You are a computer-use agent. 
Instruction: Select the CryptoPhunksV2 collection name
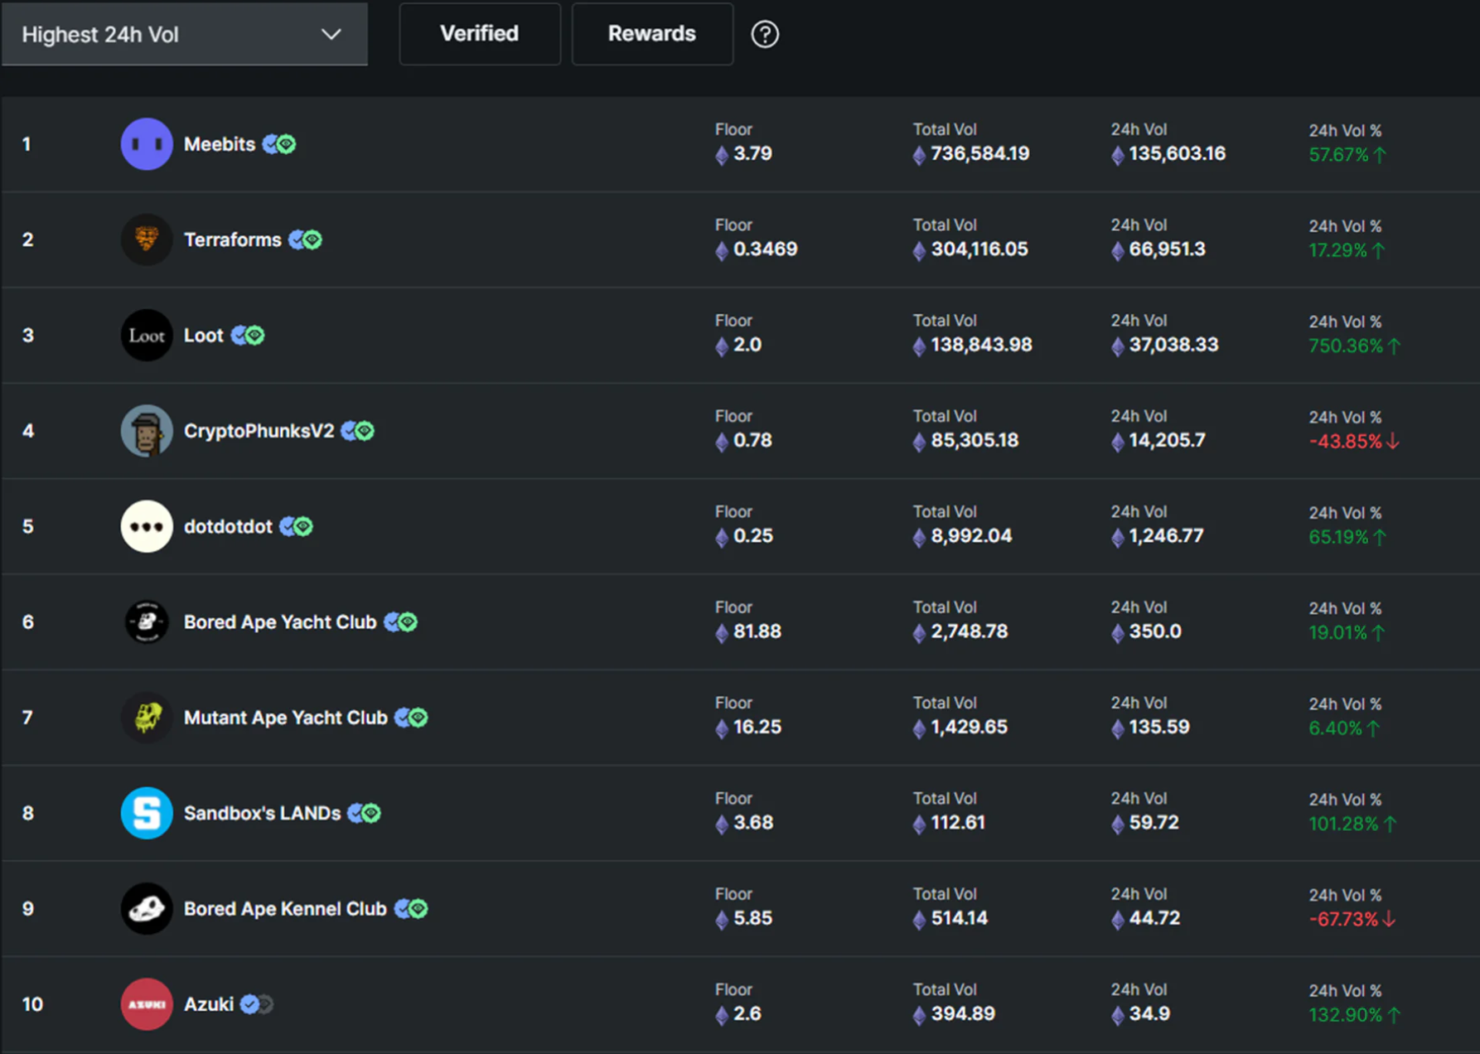click(x=259, y=431)
